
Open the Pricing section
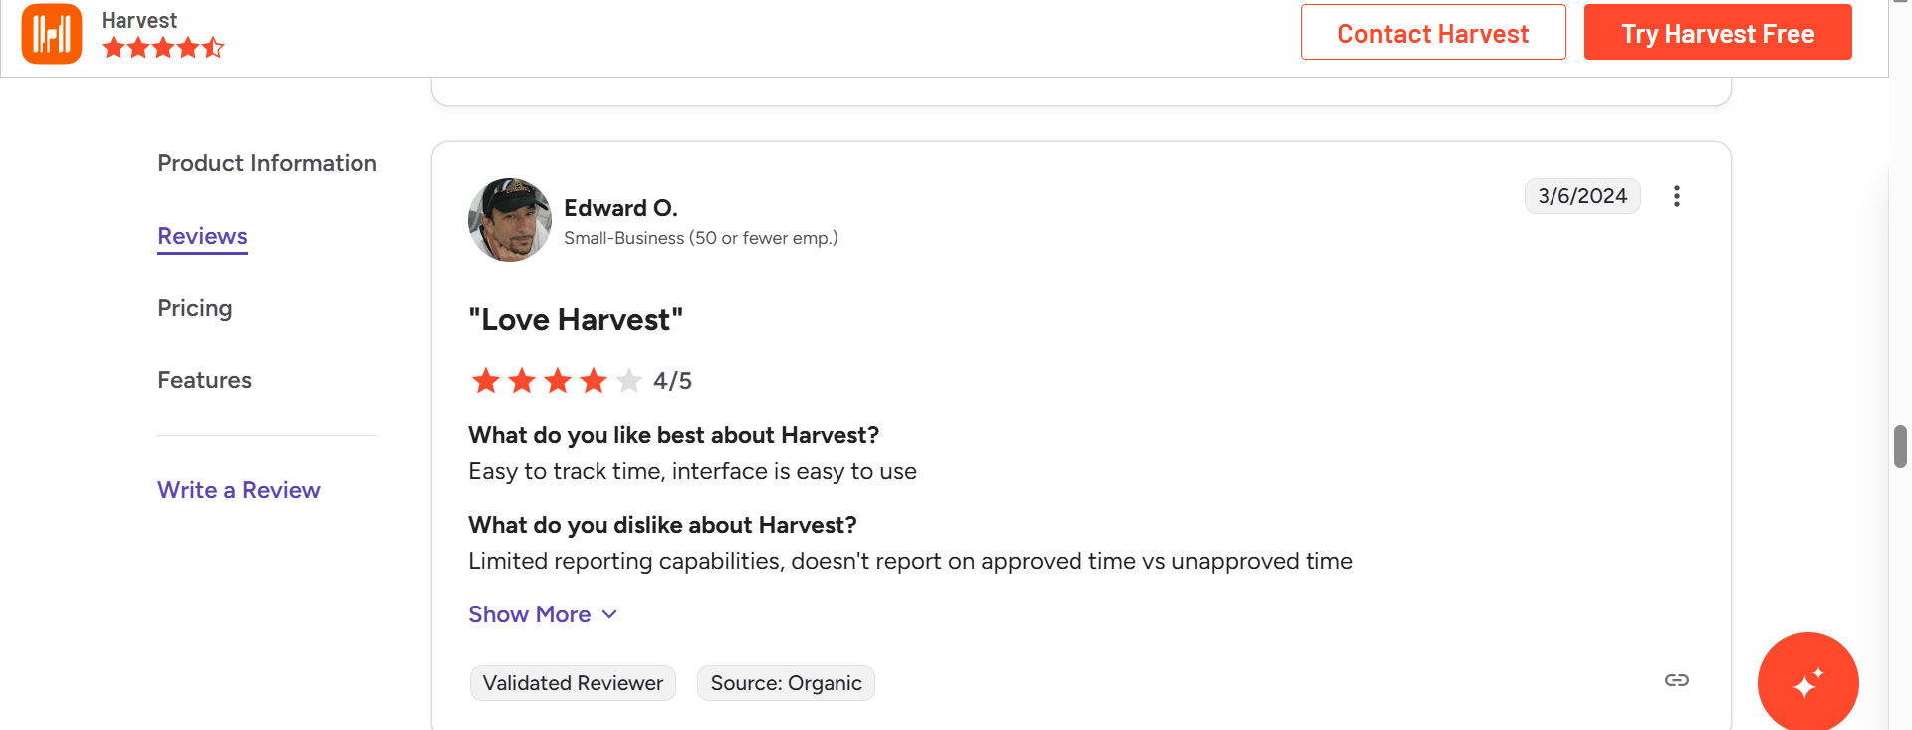point(195,308)
